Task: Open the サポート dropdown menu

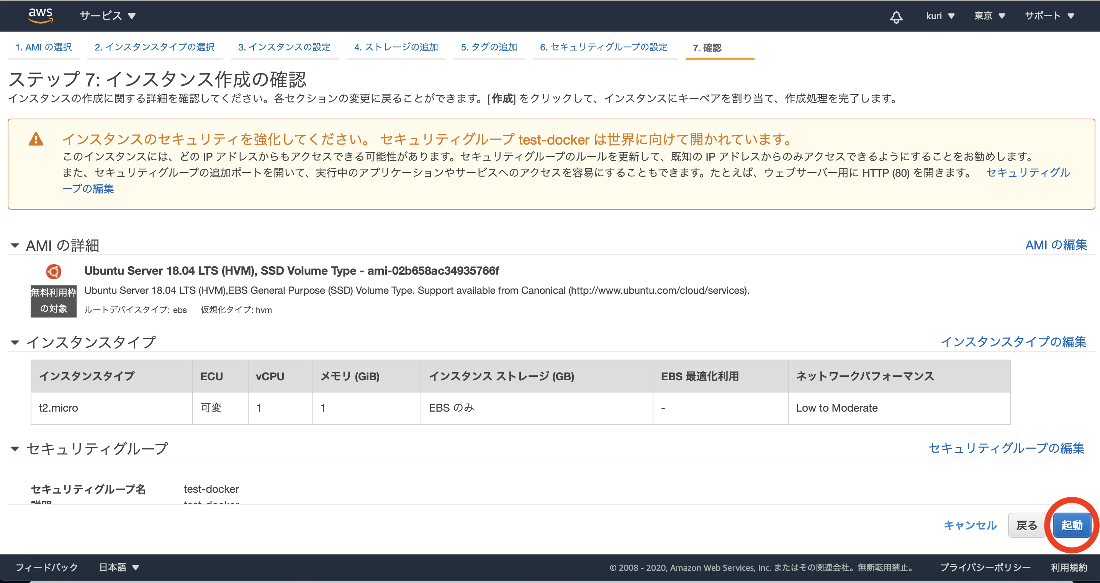Action: [x=1049, y=16]
